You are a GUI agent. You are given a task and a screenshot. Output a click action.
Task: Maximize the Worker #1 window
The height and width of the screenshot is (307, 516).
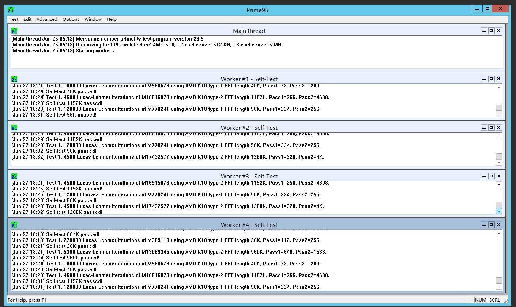[x=491, y=79]
